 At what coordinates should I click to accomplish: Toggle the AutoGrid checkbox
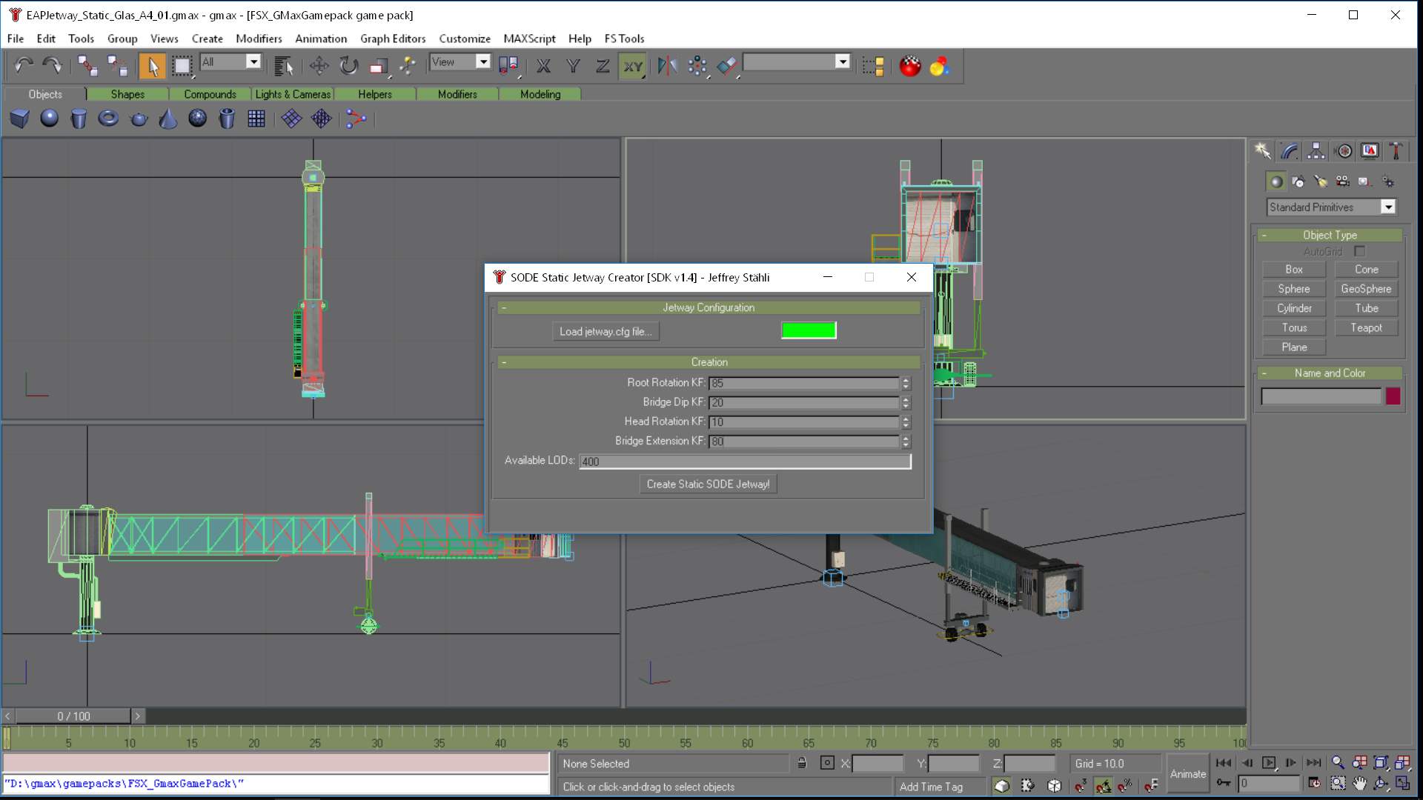coord(1359,251)
